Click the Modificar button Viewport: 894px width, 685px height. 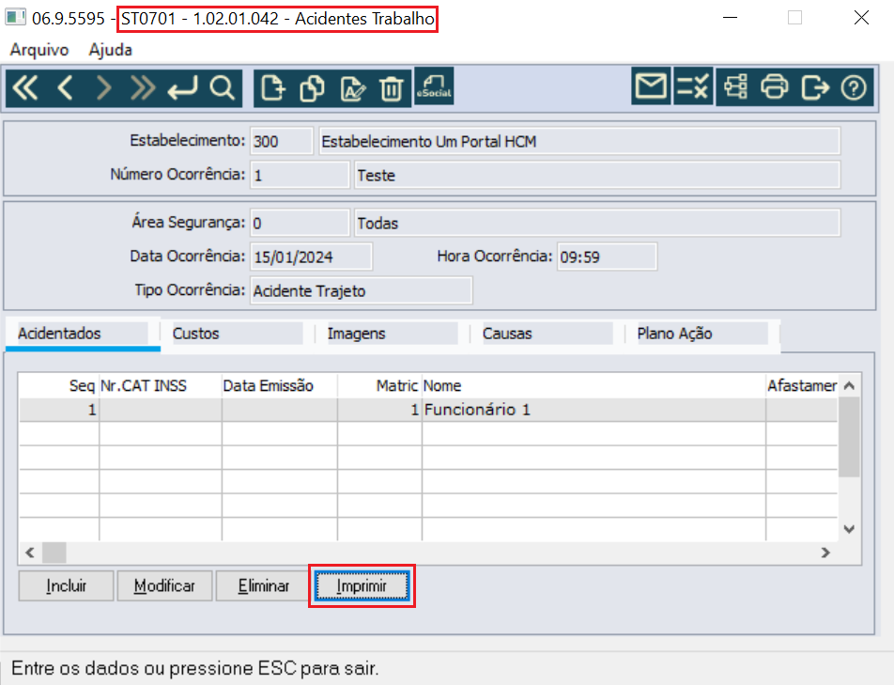point(164,585)
